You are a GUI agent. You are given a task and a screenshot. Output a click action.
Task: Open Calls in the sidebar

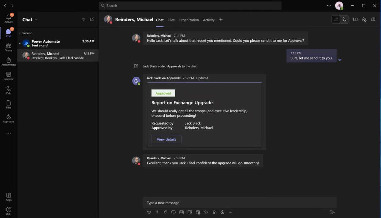tap(9, 90)
